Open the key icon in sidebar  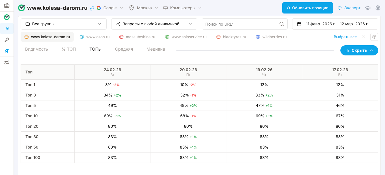(x=7, y=40)
